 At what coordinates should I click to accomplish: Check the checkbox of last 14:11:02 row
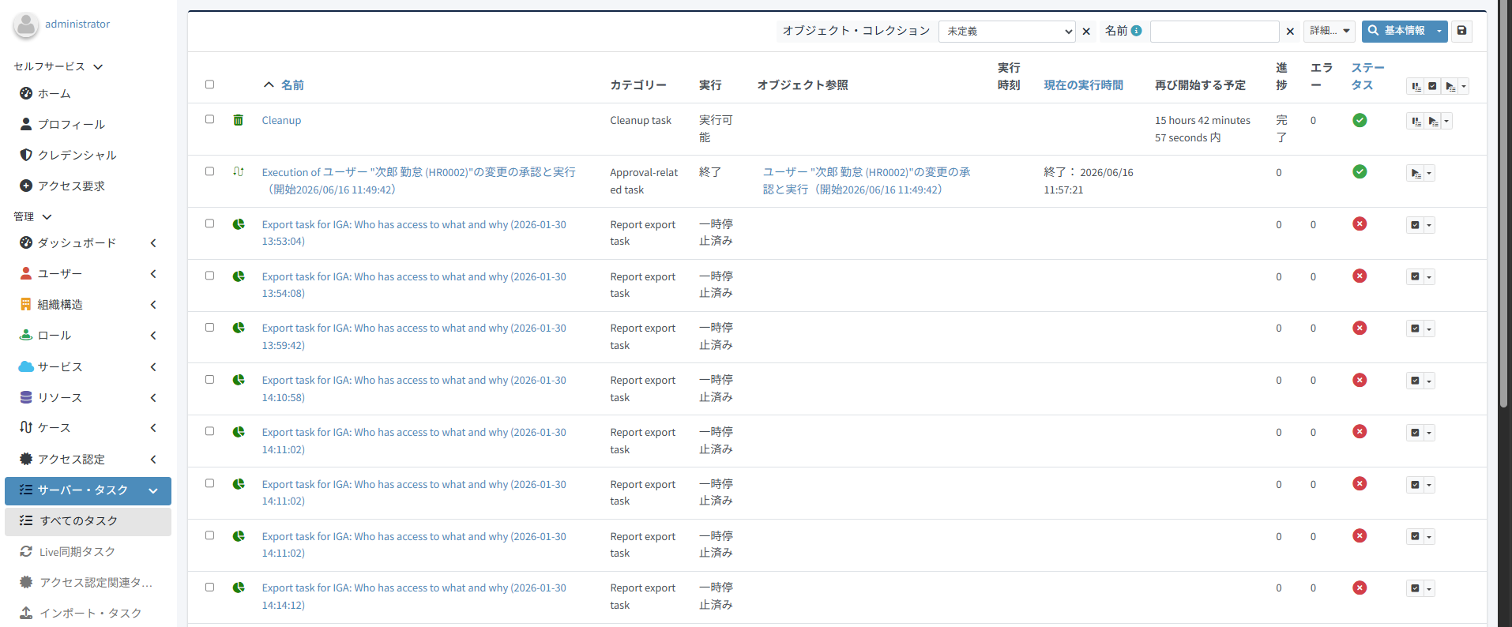pos(209,535)
